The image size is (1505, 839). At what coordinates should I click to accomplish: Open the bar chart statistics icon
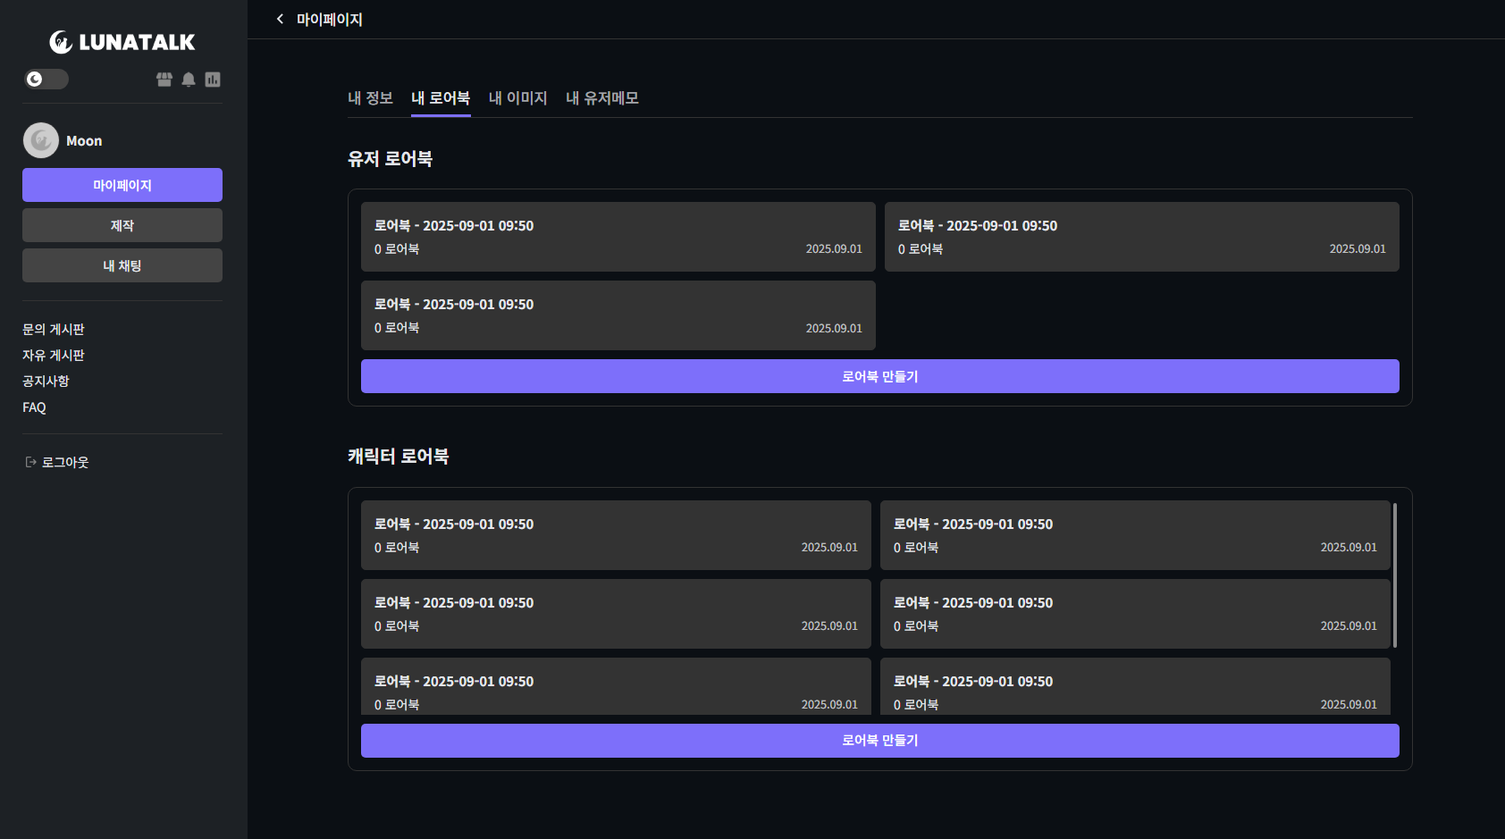[213, 80]
